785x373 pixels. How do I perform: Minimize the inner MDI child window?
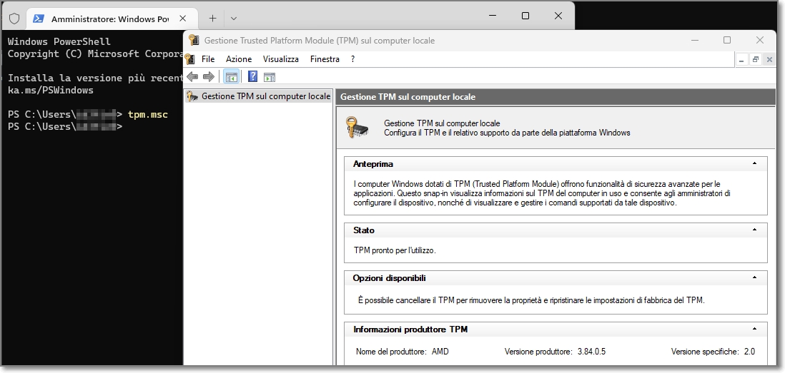click(x=743, y=59)
